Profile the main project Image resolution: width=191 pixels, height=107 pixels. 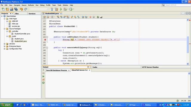(71, 9)
